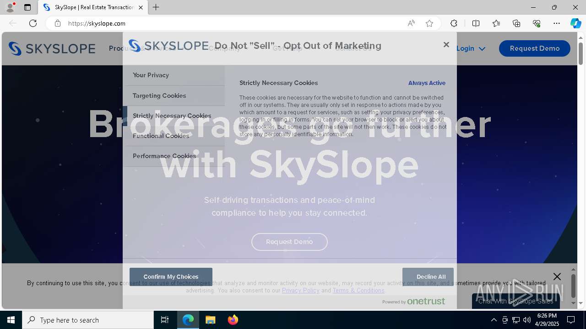Launch Firefox from taskbar

tap(233, 320)
